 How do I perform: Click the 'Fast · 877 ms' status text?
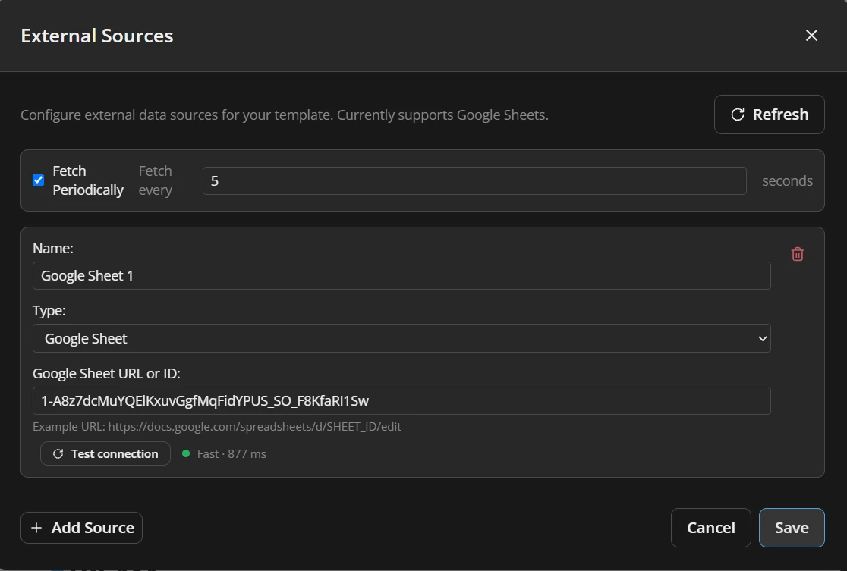click(x=231, y=454)
